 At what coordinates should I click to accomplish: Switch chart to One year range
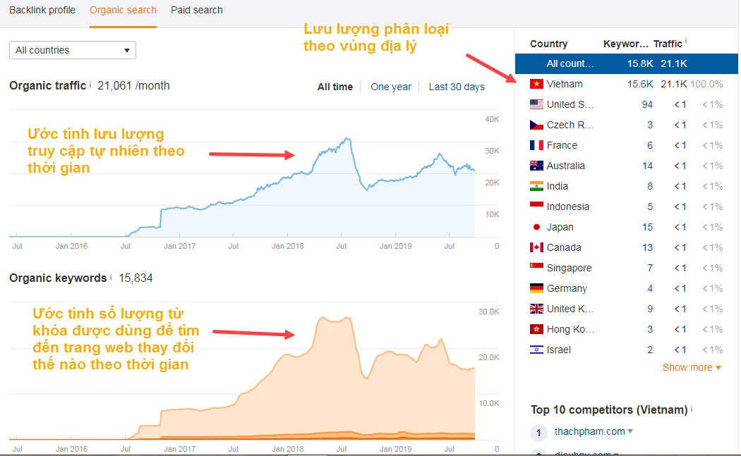pos(390,87)
